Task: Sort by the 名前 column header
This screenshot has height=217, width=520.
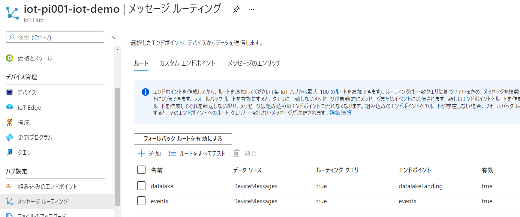Action: (157, 170)
